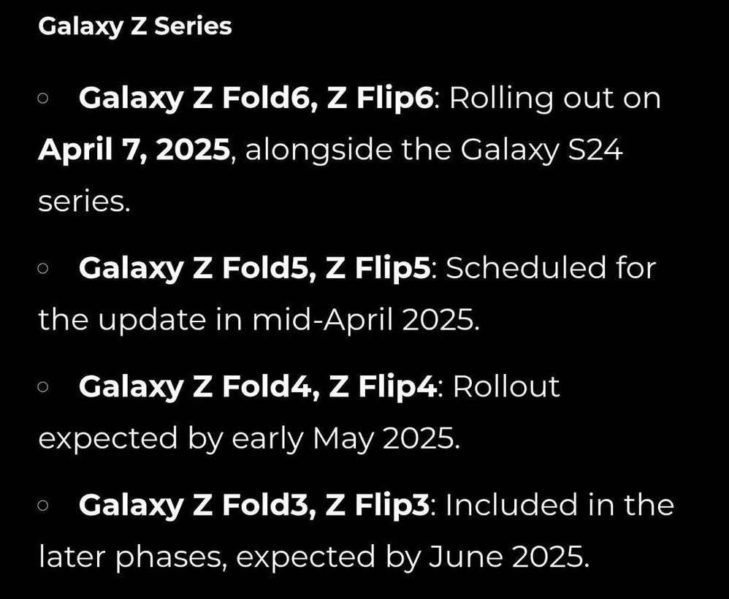Screen dimensions: 729x599
Task: Click the bullet before Galaxy Z Fold6
Action: pos(43,98)
